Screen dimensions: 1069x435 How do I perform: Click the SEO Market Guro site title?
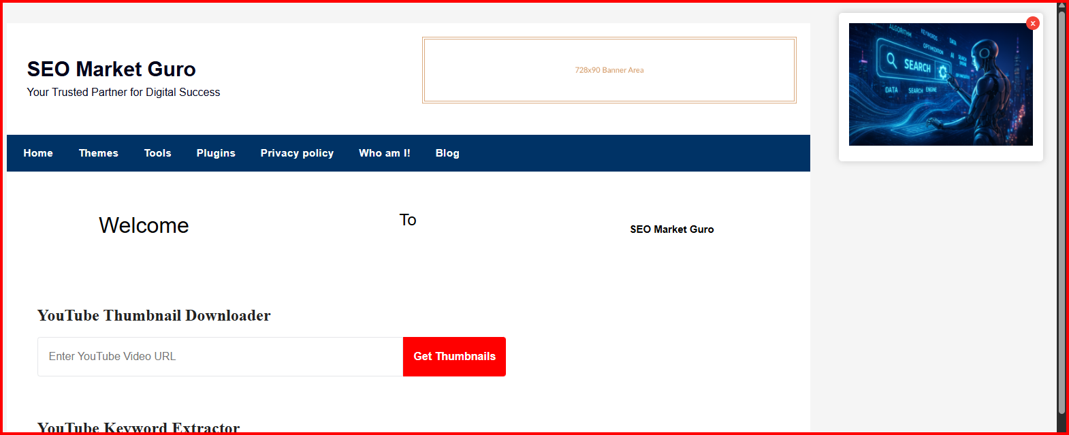(x=112, y=69)
